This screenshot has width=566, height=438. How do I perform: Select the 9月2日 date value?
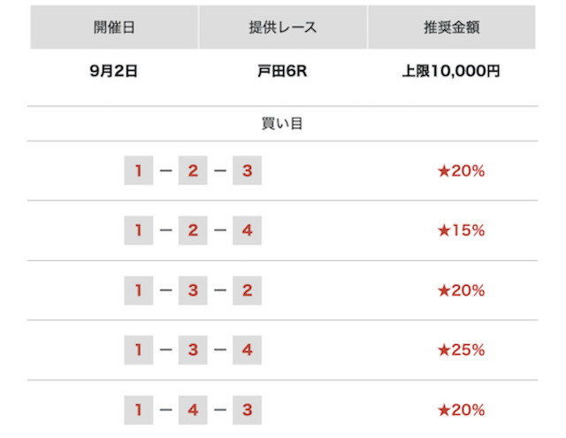click(x=114, y=73)
